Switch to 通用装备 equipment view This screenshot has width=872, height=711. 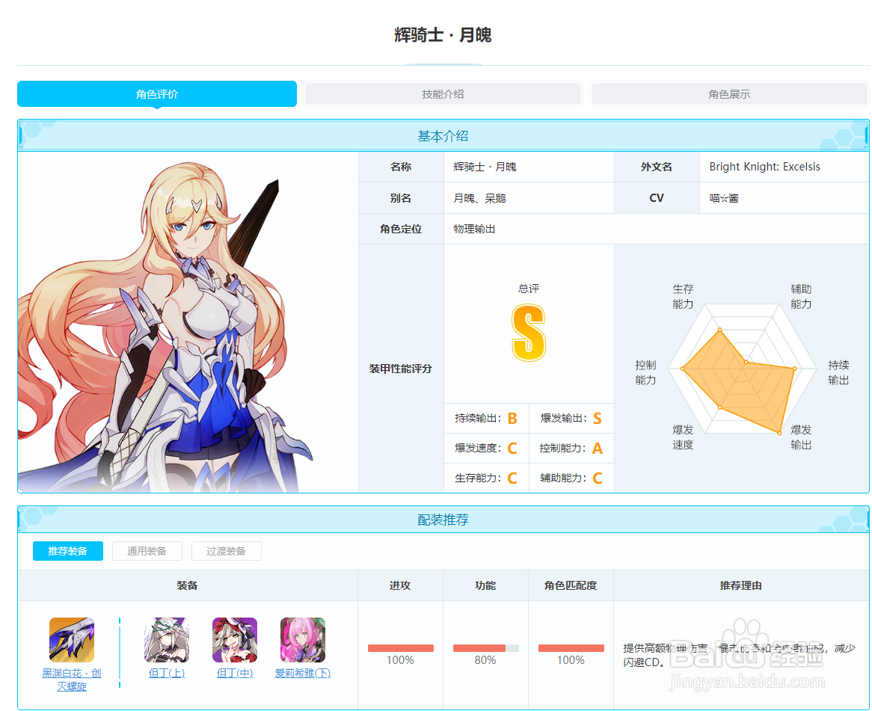[x=147, y=551]
